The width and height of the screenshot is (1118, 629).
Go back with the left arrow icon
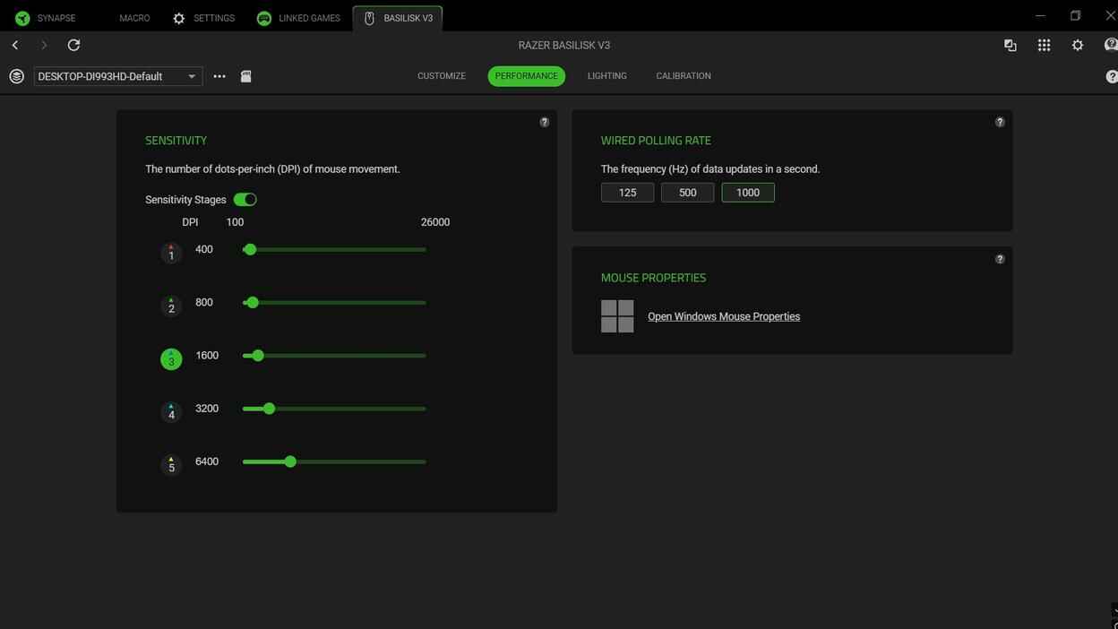click(15, 45)
